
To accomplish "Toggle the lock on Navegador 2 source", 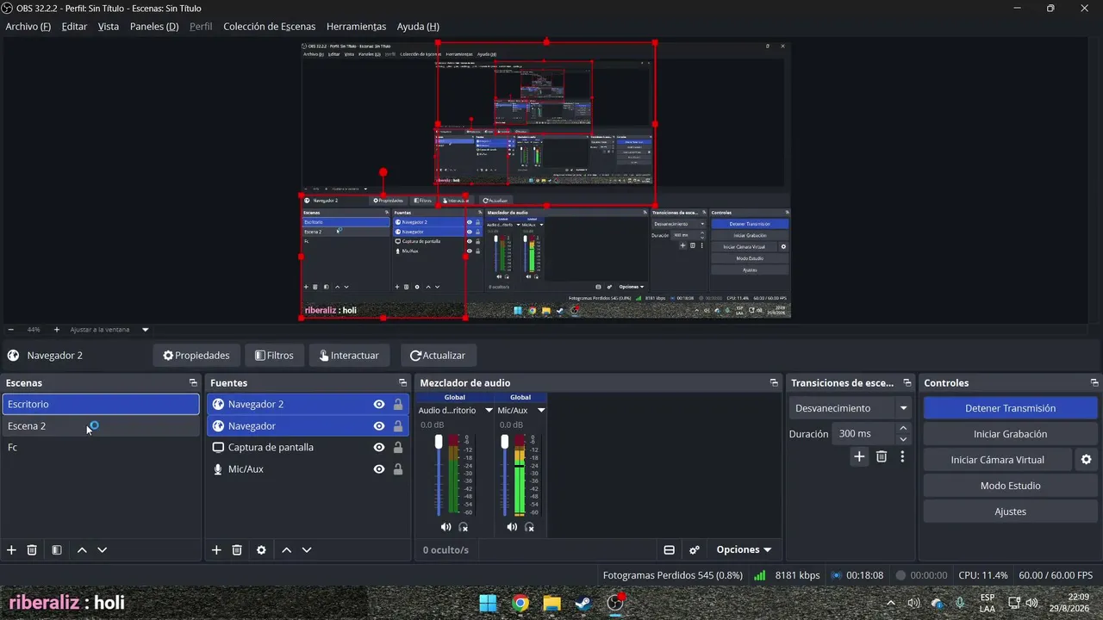I will (398, 405).
